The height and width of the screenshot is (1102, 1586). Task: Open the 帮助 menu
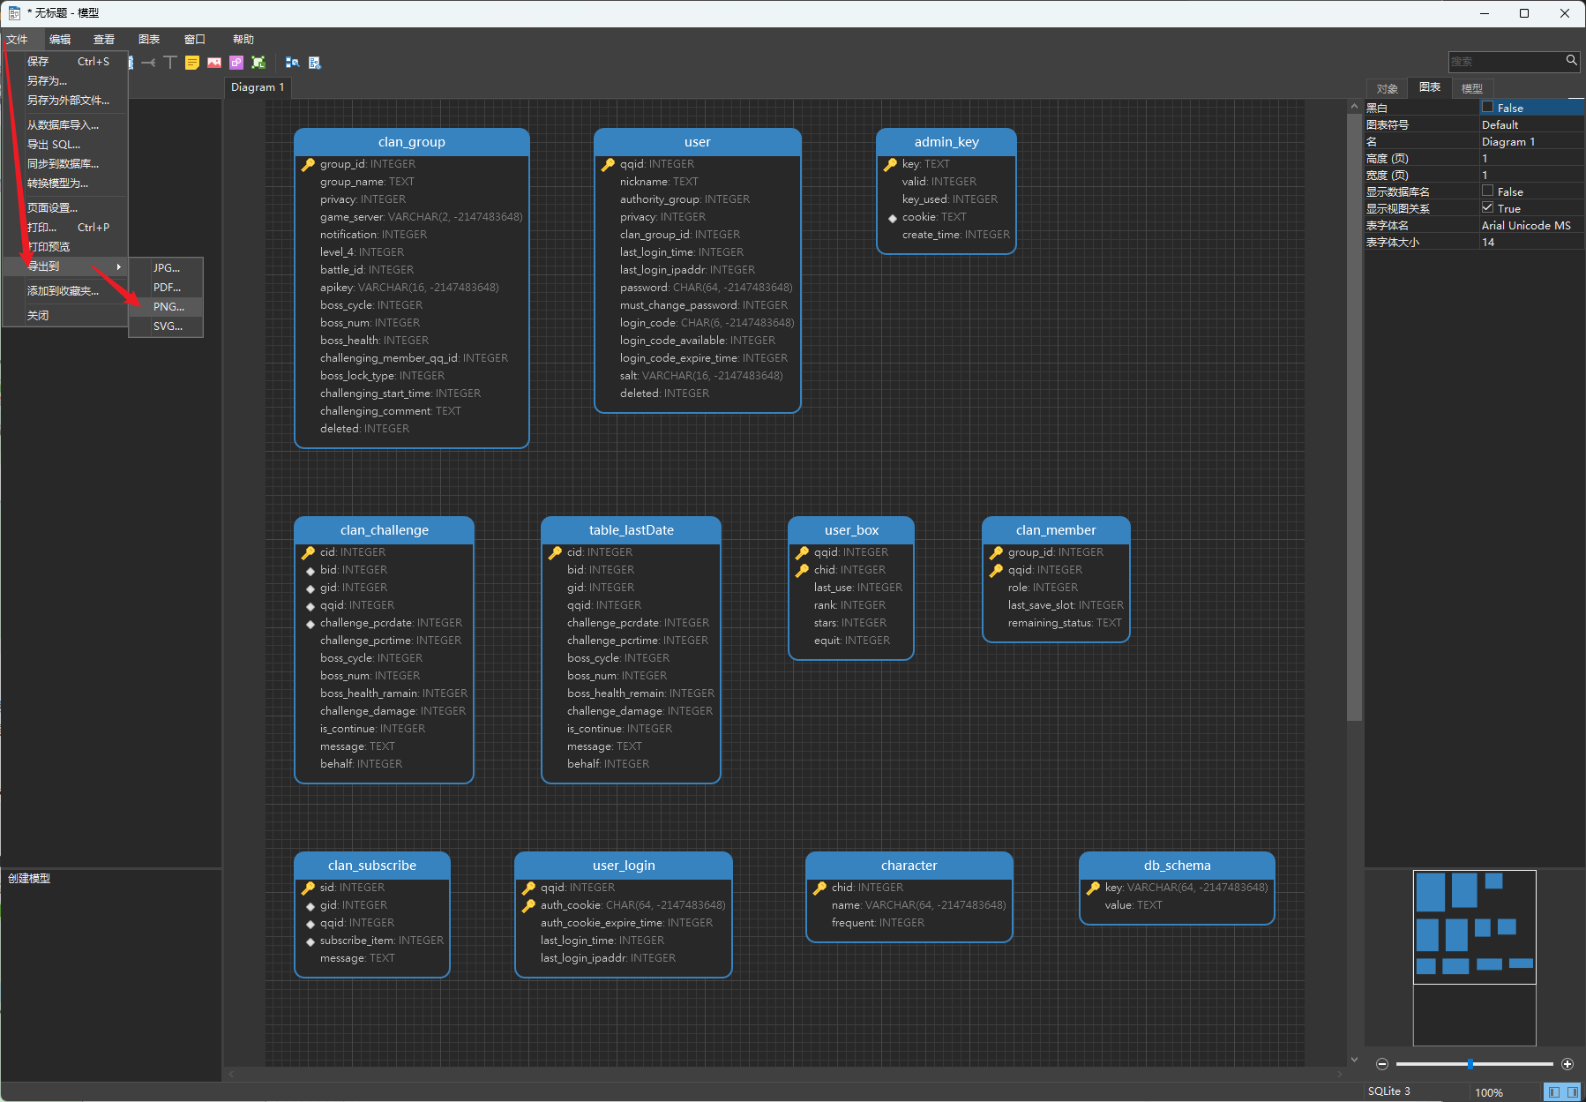[x=243, y=39]
